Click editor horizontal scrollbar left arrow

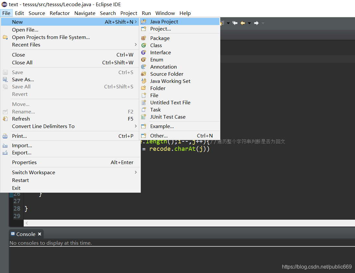click(x=27, y=223)
